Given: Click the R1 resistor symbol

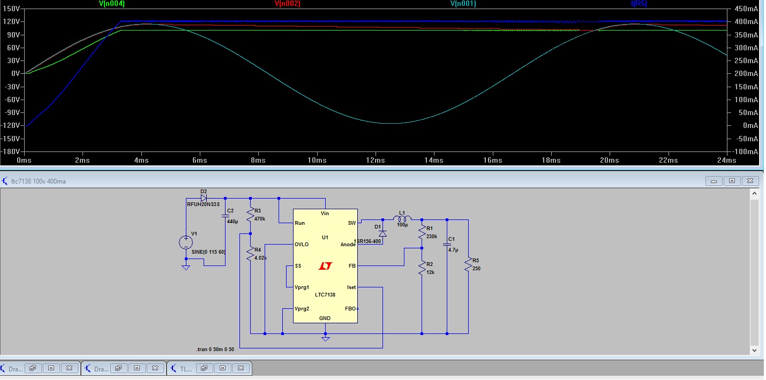Looking at the screenshot, I should tap(422, 233).
